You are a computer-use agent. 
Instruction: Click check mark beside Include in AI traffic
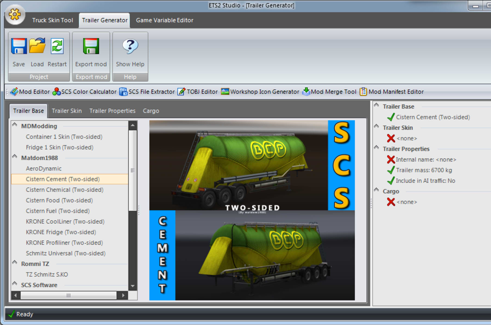(x=391, y=181)
